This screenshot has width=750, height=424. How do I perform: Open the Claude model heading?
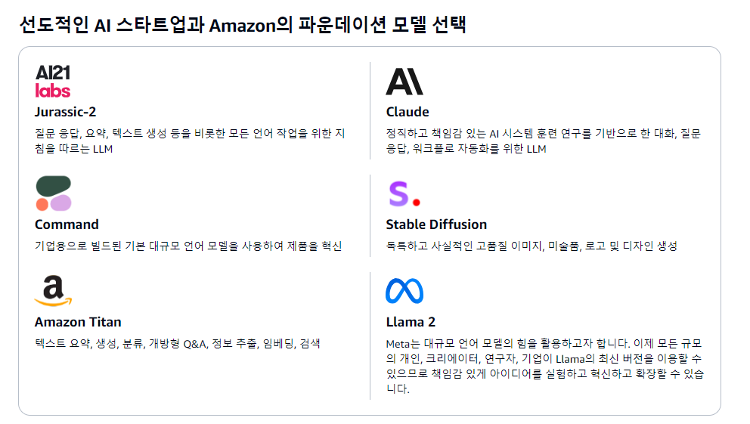tap(408, 112)
